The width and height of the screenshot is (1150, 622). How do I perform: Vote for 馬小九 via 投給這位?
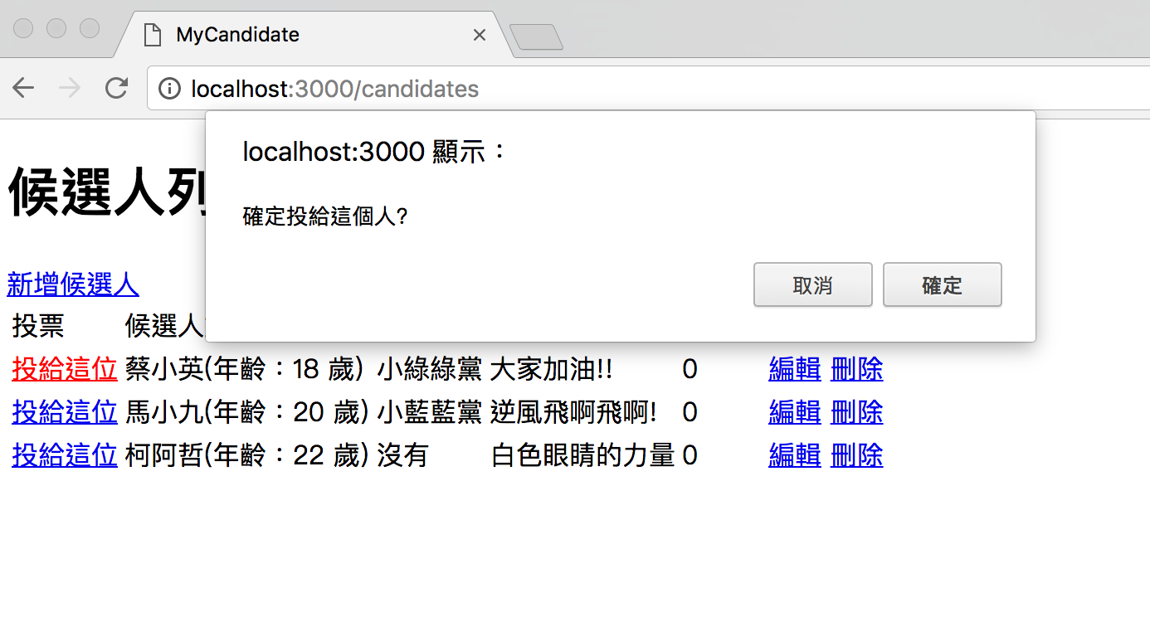click(65, 412)
